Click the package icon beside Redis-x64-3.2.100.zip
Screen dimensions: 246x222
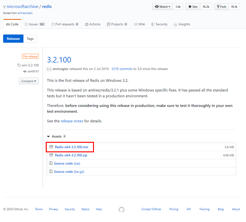[51, 155]
